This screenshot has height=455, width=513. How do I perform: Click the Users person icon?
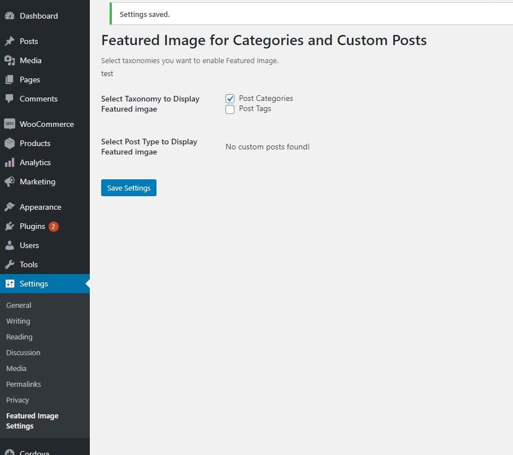point(10,245)
